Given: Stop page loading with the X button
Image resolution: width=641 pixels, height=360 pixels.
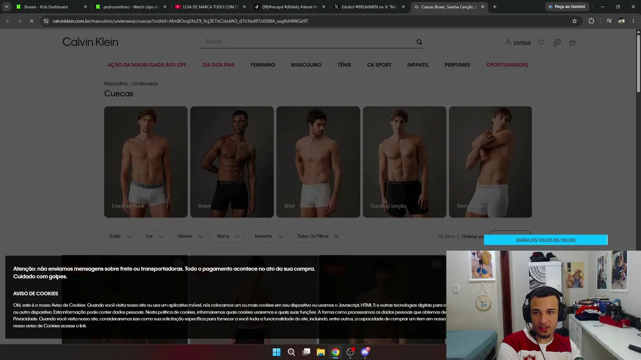Looking at the screenshot, I should (31, 21).
